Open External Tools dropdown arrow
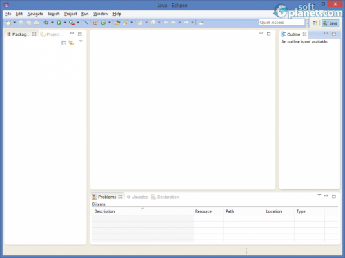 coord(78,23)
